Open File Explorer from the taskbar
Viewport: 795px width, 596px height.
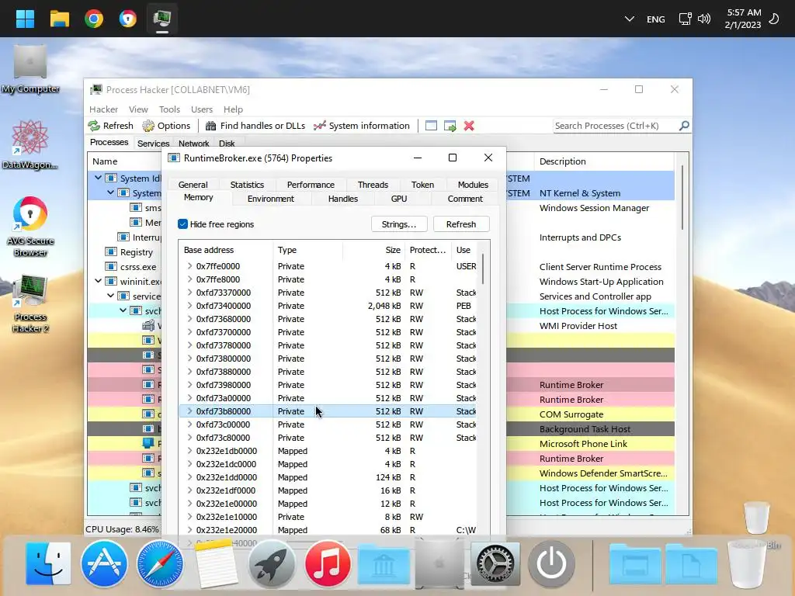tap(59, 19)
